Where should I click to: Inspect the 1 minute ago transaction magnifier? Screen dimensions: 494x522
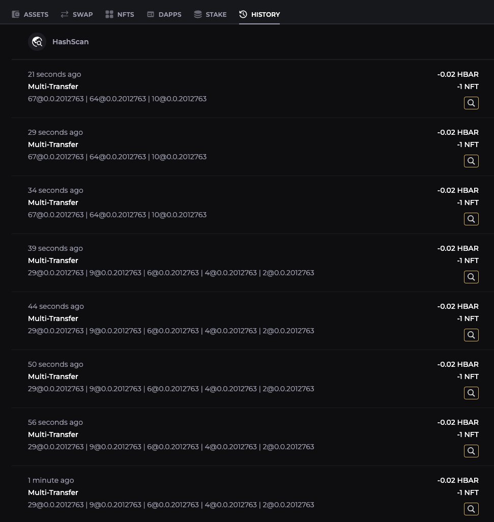point(471,509)
